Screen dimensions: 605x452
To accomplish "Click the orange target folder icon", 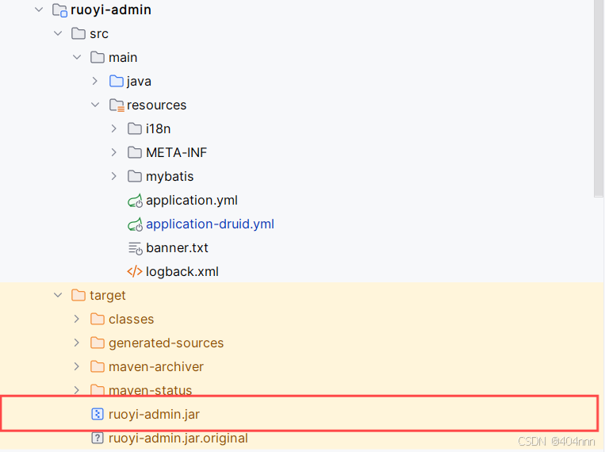I will point(78,295).
